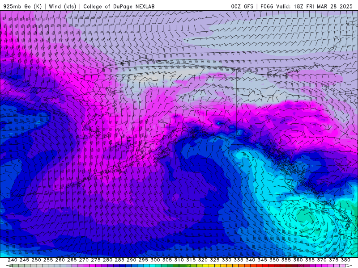The width and height of the screenshot is (358, 268).
Task: Click the 260 color scale label
Action: pos(60,260)
